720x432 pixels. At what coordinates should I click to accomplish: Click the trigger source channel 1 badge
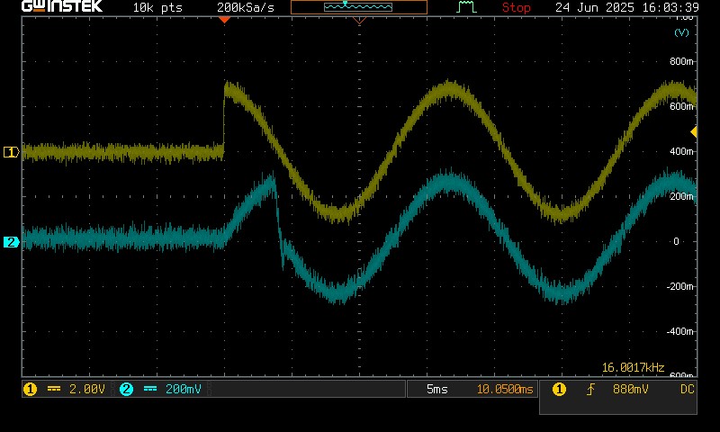click(x=559, y=390)
